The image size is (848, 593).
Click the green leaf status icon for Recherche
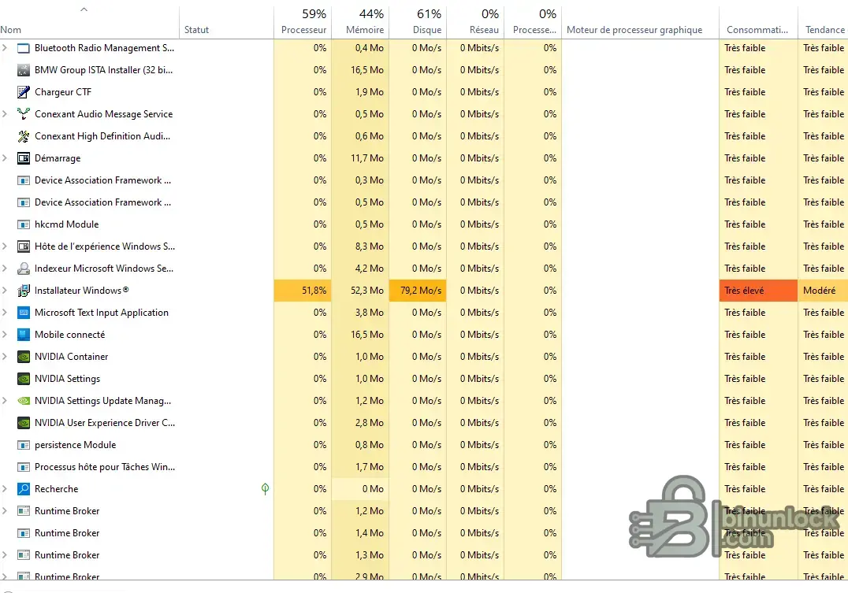point(265,489)
